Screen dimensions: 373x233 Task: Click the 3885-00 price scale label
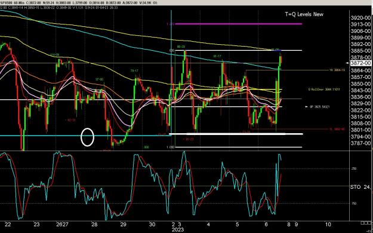[x=360, y=51]
